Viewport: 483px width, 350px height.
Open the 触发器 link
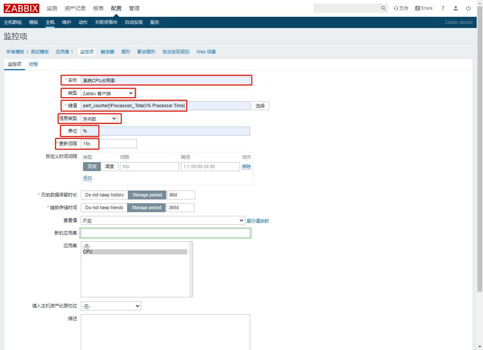point(107,52)
